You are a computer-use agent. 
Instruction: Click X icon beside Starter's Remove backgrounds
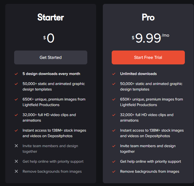(16, 171)
